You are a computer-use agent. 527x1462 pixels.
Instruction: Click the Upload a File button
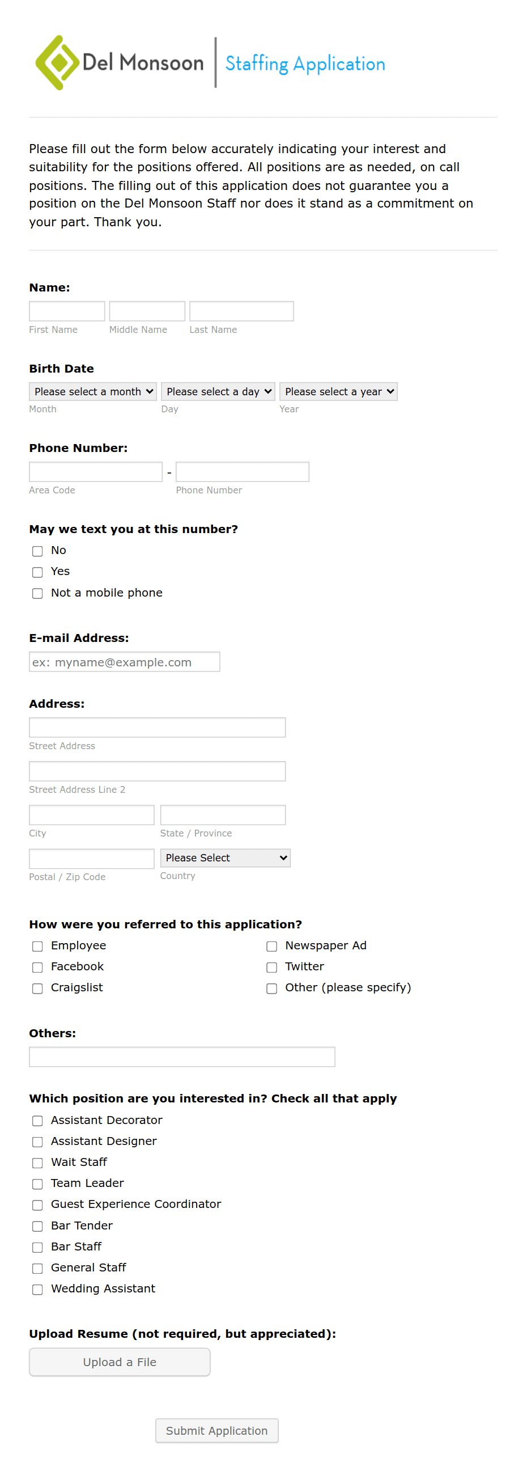pos(119,1362)
